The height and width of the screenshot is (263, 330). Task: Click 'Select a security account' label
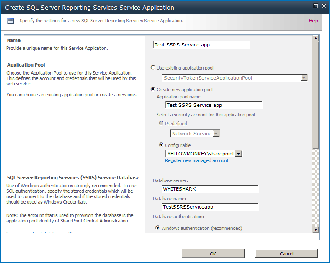pos(206,115)
